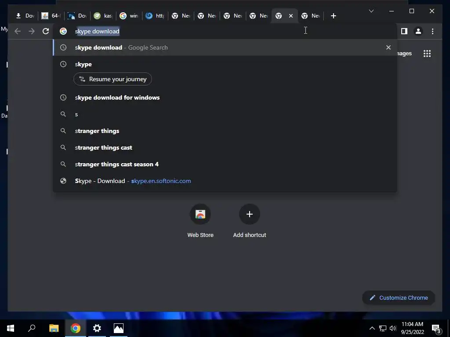Select 'stranger things cast' suggestion
Viewport: 450px width, 337px height.
(225, 147)
